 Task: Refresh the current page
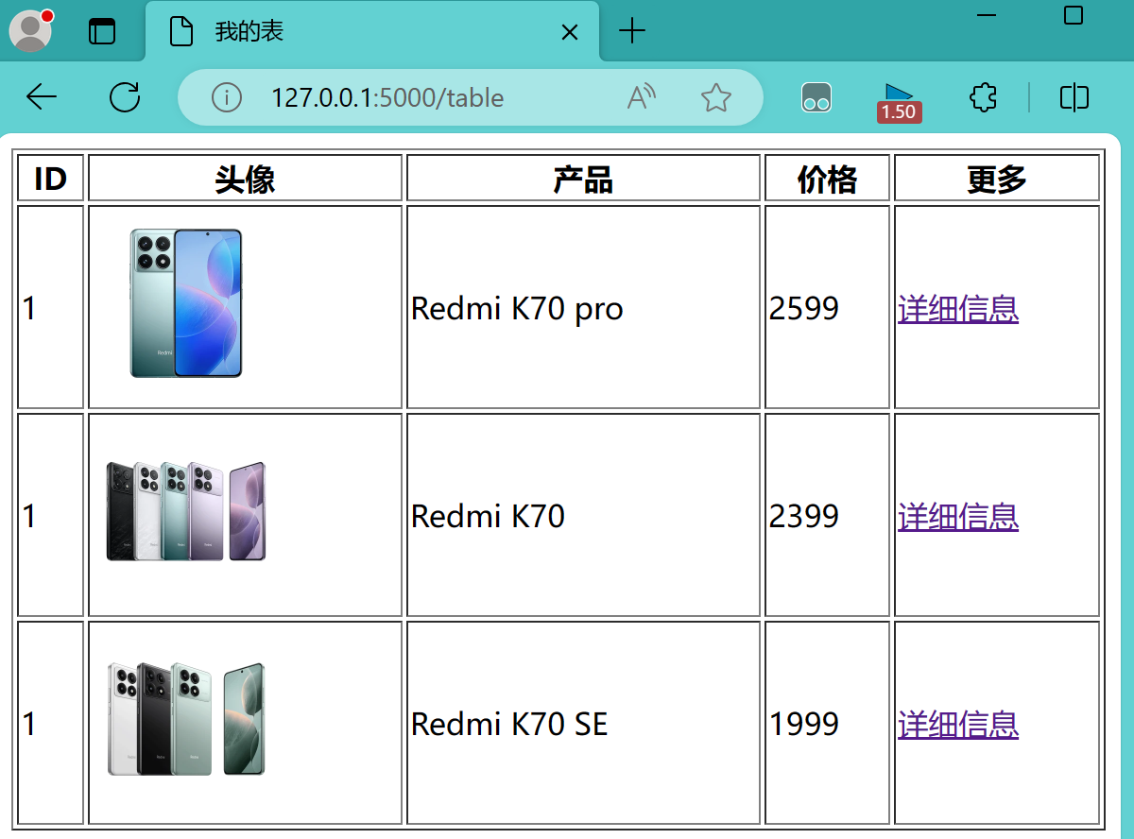pyautogui.click(x=124, y=96)
